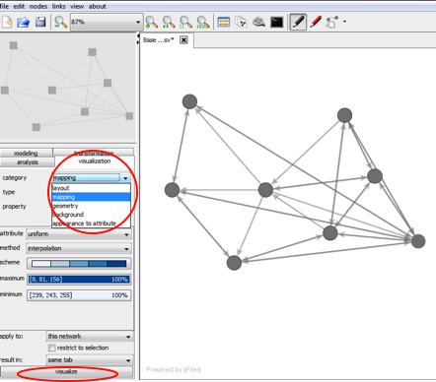Close the Base document tab
This screenshot has height=382, width=436.
click(183, 40)
